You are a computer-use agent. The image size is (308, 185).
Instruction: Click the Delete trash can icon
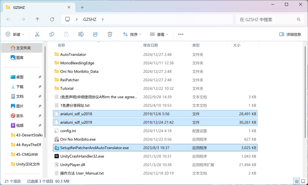(x=110, y=34)
